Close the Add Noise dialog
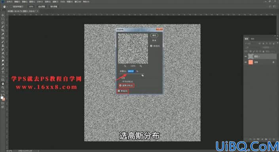The width and height of the screenshot is (279, 152). point(159,29)
